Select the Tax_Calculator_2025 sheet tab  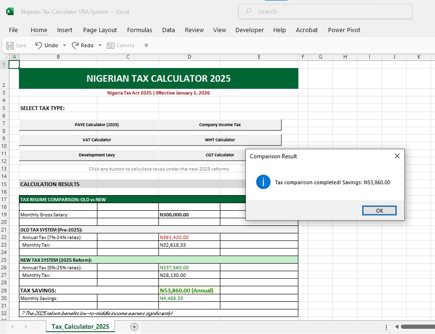click(80, 326)
